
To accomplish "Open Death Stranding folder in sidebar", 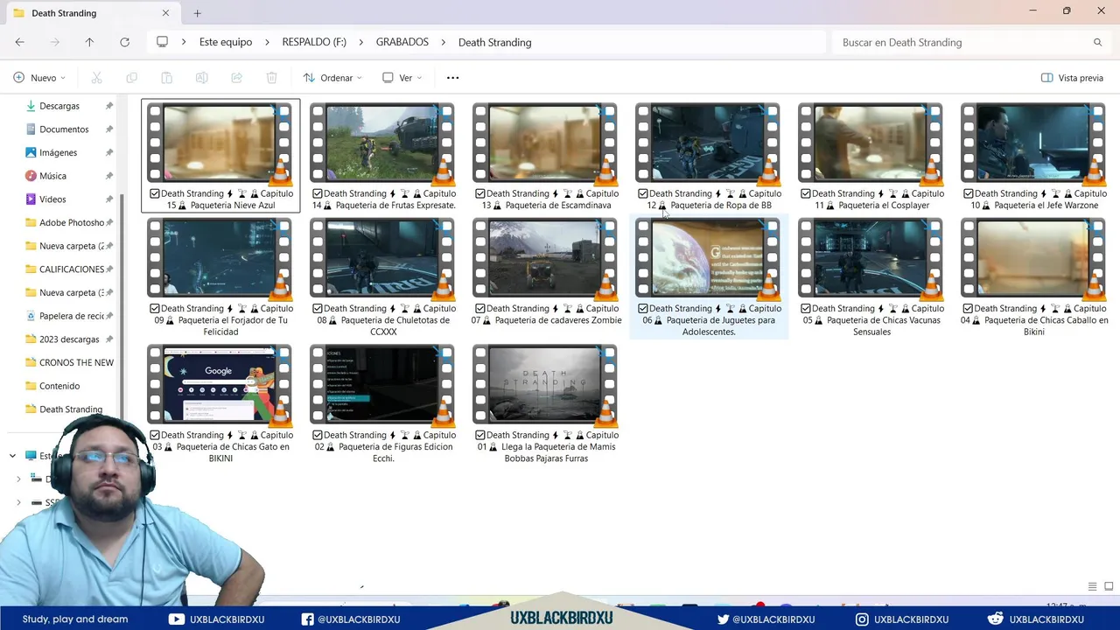I will pos(70,409).
